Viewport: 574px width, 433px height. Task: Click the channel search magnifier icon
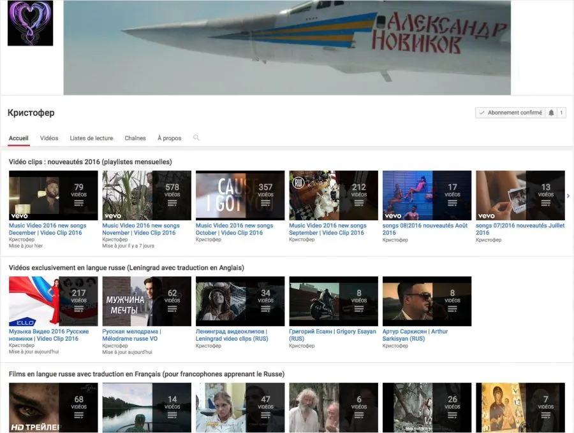tap(196, 138)
